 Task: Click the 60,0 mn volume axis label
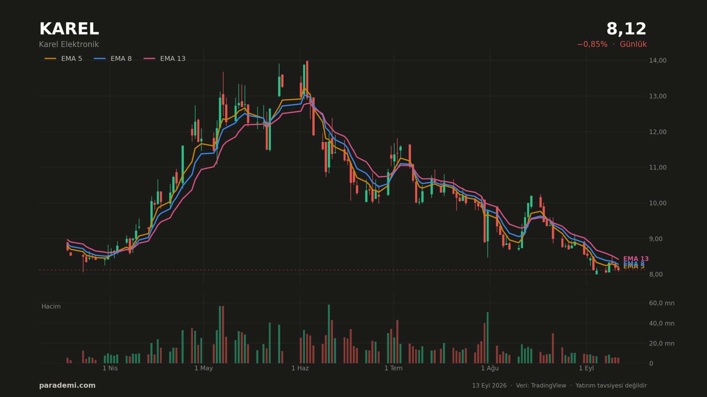pos(661,303)
